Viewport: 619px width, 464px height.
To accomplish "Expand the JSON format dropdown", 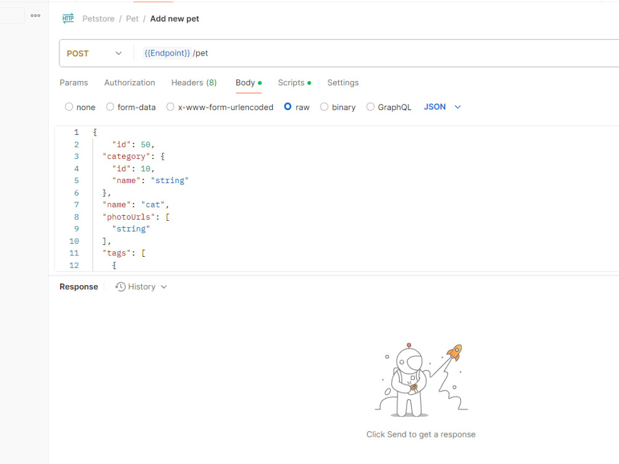I will tap(457, 107).
